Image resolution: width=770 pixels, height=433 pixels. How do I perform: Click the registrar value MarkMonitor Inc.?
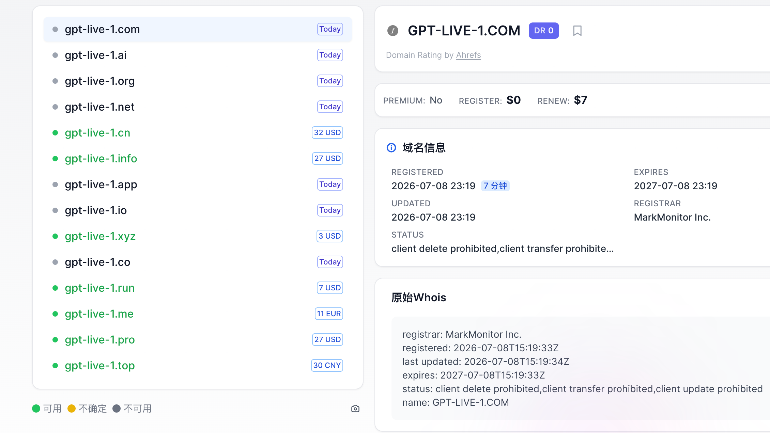pyautogui.click(x=672, y=218)
